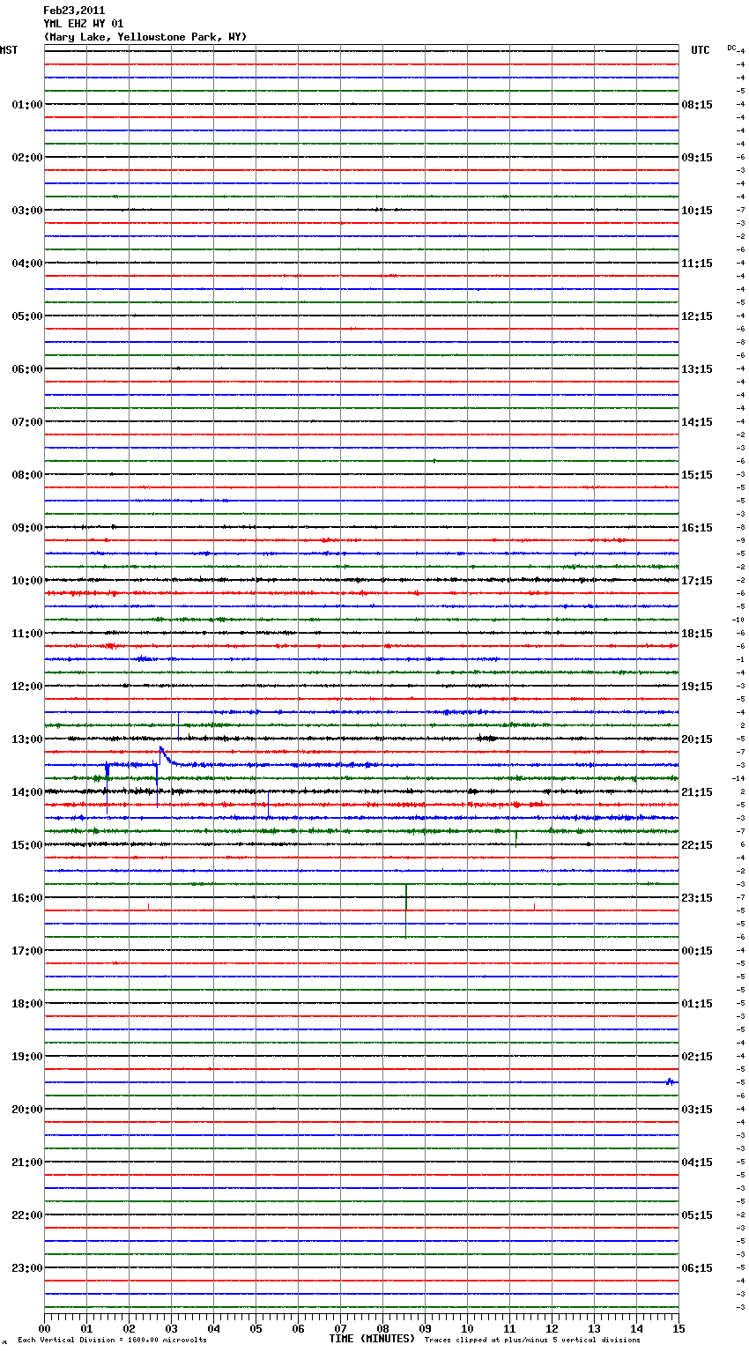
Task: Select minute 08 on the time axis
Action: 382,1328
